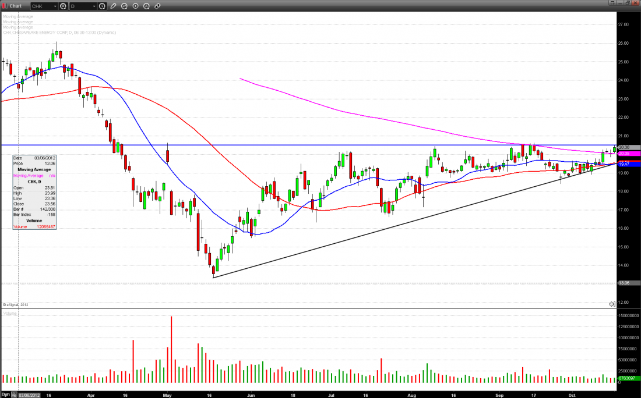641x398 pixels.
Task: Click the symbol settings gear icon
Action: click(63, 6)
